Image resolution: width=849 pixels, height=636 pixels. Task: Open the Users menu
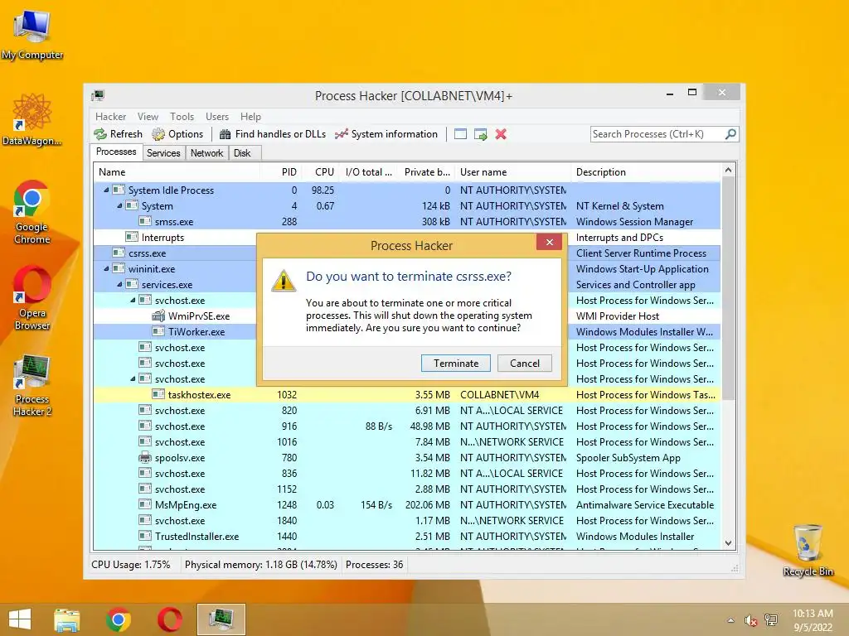click(217, 116)
